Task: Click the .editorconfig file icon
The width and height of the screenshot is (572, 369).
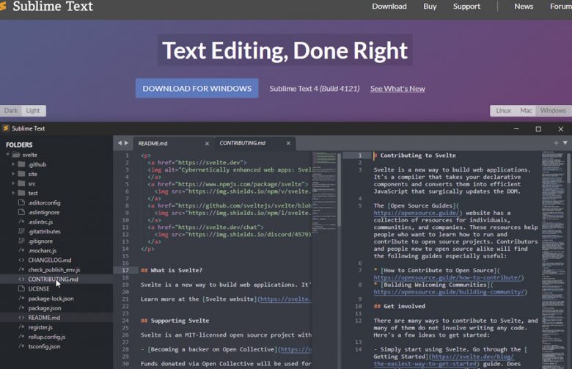Action: 21,202
